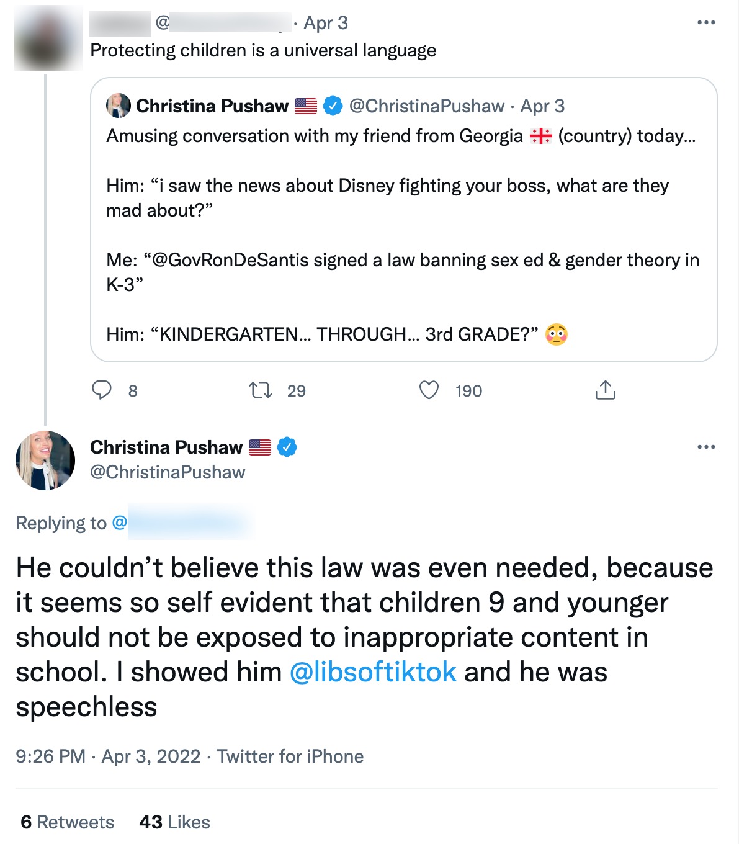
Task: Click the share upload icon
Action: pyautogui.click(x=605, y=390)
